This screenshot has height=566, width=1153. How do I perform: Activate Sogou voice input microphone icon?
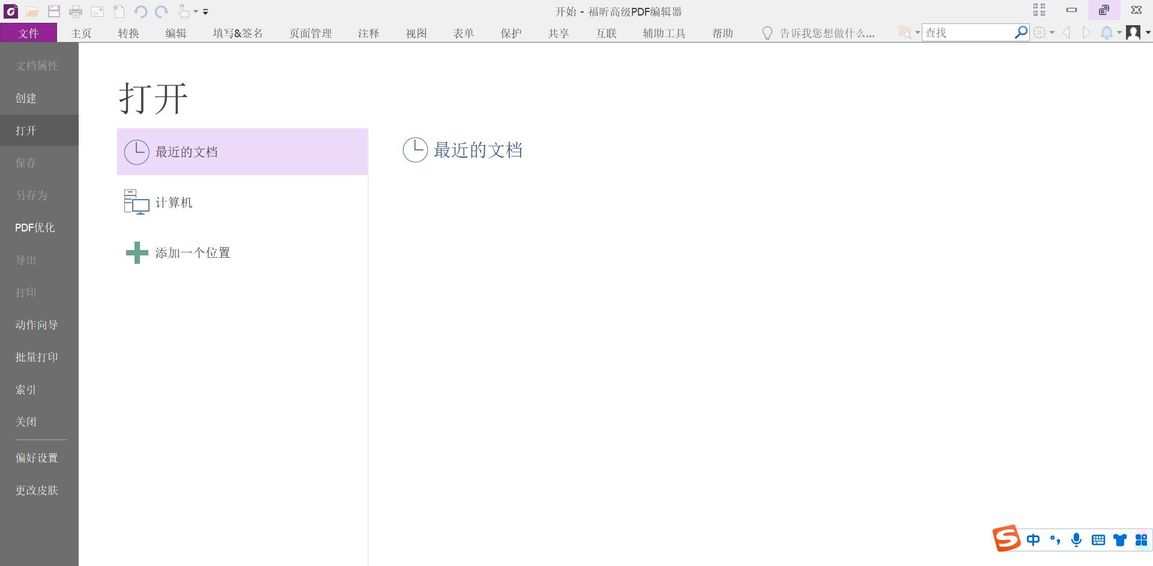click(x=1076, y=540)
